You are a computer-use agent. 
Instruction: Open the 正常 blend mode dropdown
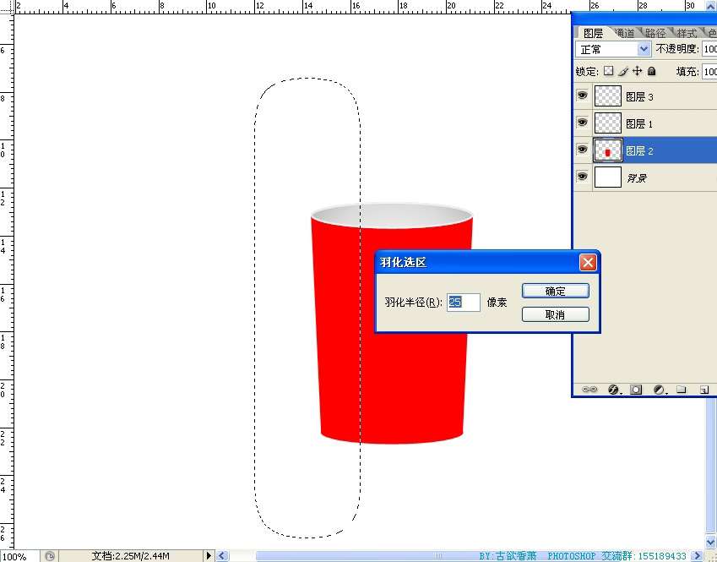(613, 50)
